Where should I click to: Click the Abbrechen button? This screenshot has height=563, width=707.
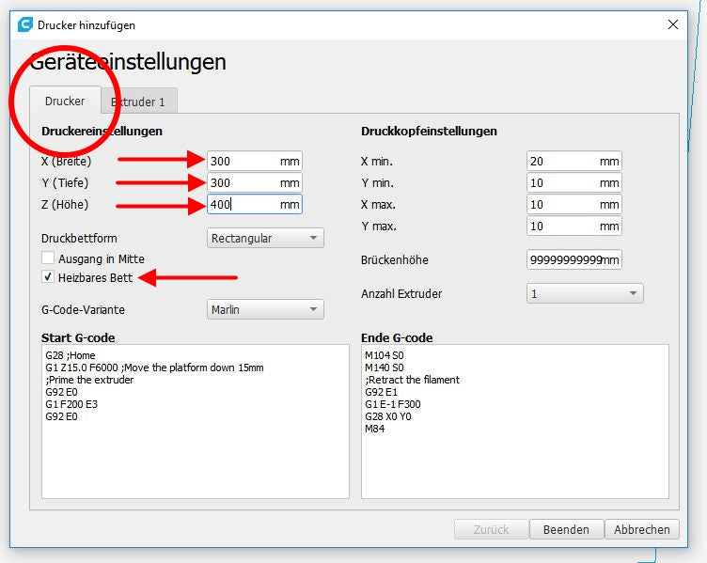pyautogui.click(x=642, y=529)
